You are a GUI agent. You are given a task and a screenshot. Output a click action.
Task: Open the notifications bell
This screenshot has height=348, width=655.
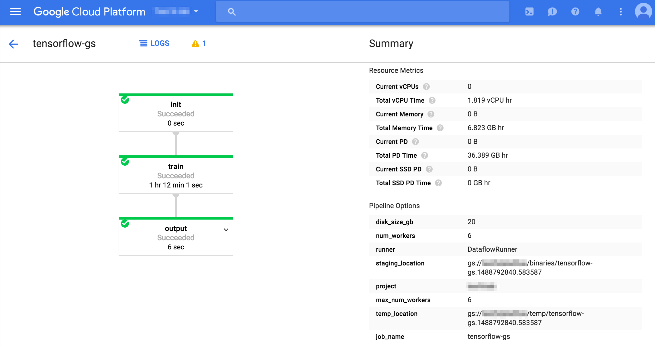tap(598, 12)
